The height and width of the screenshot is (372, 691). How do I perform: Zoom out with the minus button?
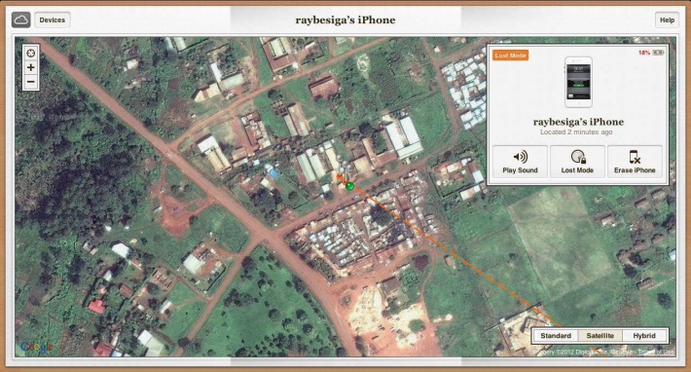(x=31, y=82)
